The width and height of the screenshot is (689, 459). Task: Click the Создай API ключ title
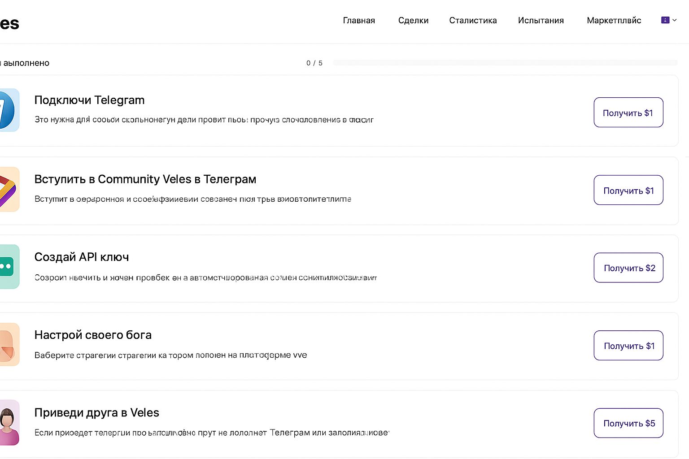82,257
